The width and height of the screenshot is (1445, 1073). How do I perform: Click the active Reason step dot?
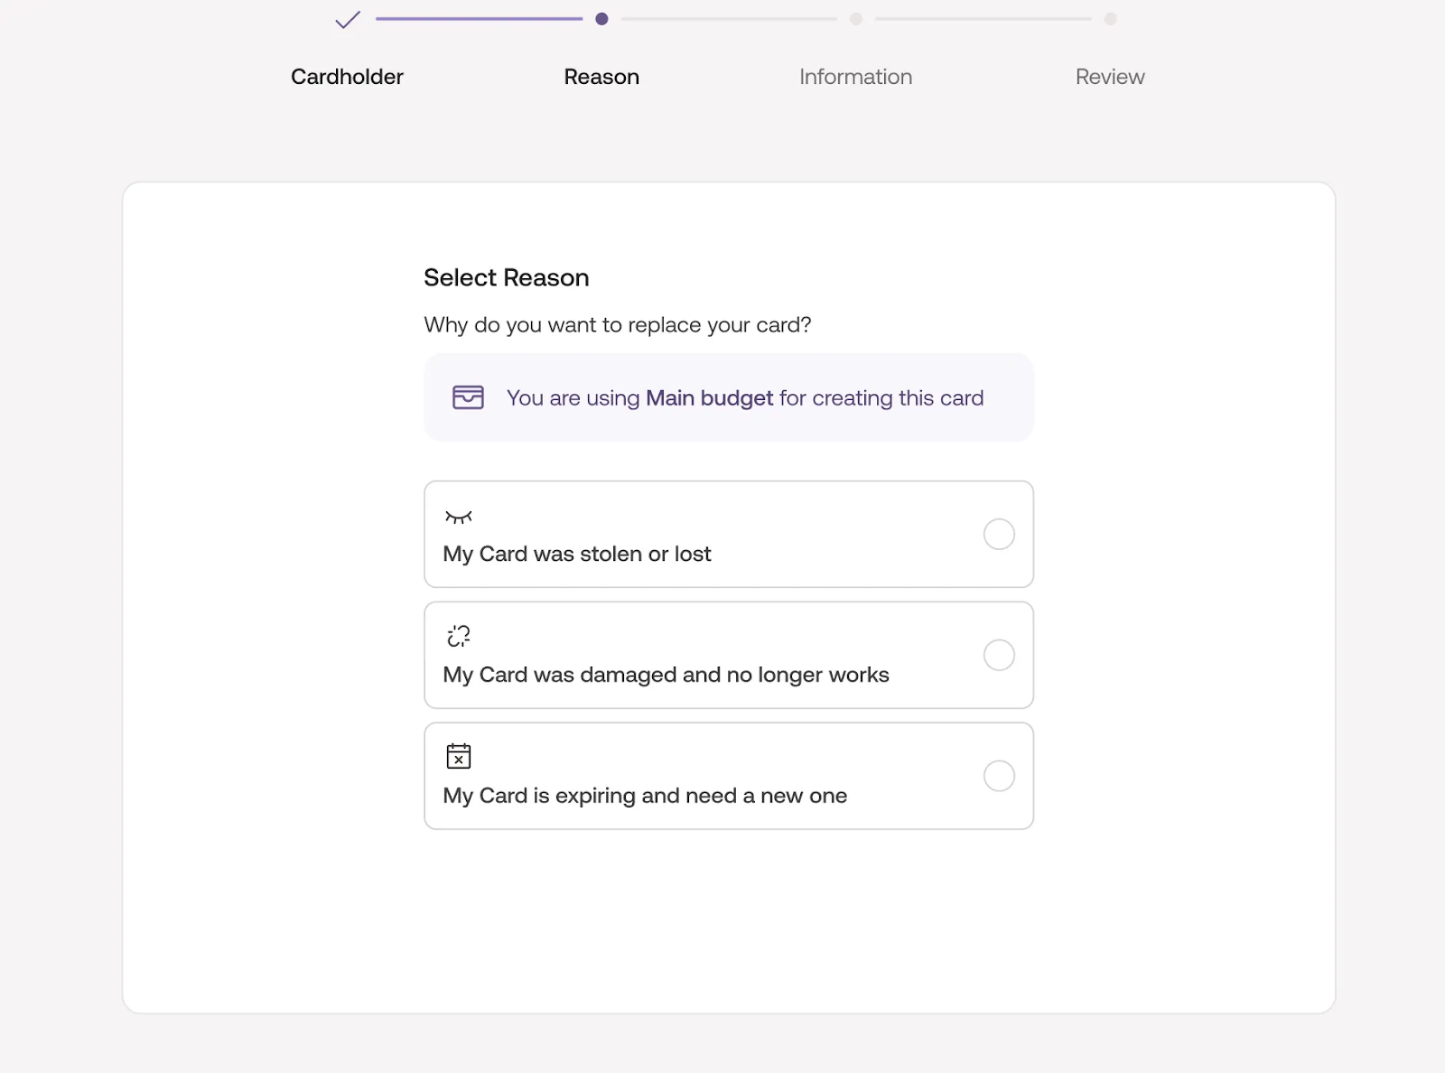[601, 19]
